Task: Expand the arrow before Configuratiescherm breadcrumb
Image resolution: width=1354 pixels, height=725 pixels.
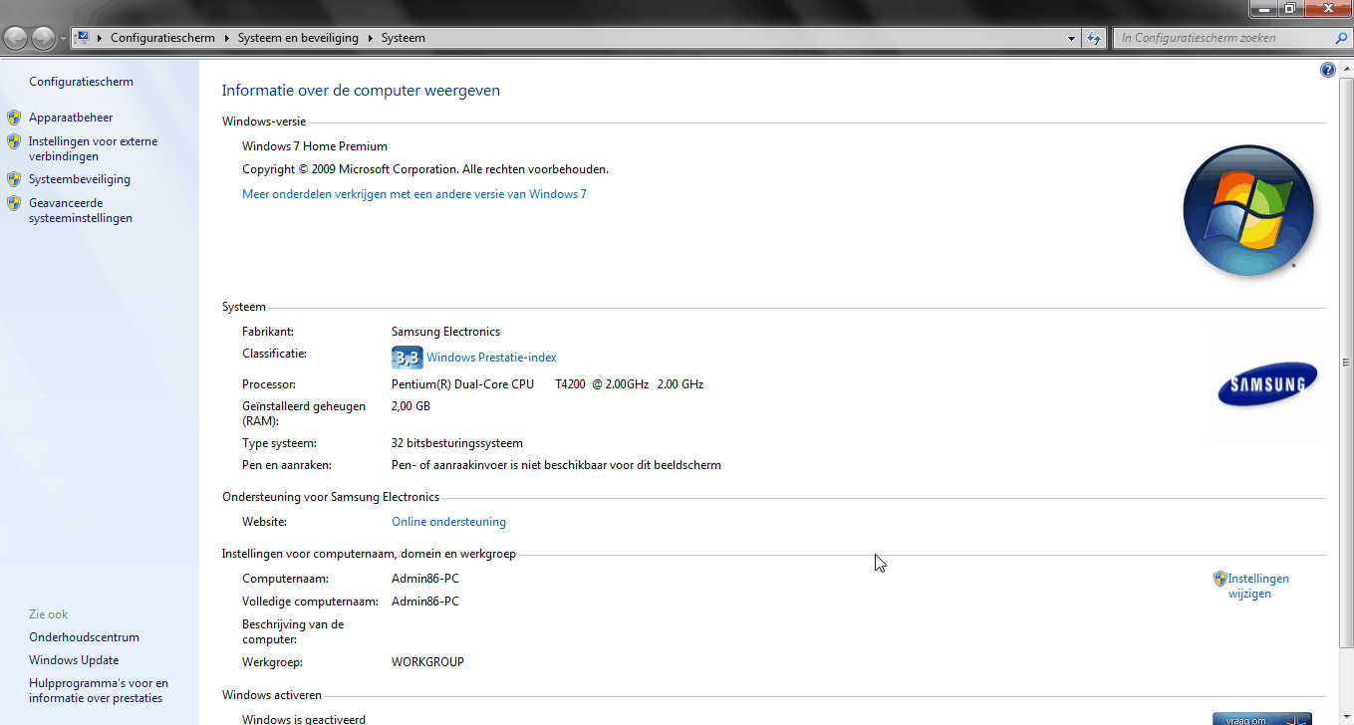Action: [x=100, y=38]
